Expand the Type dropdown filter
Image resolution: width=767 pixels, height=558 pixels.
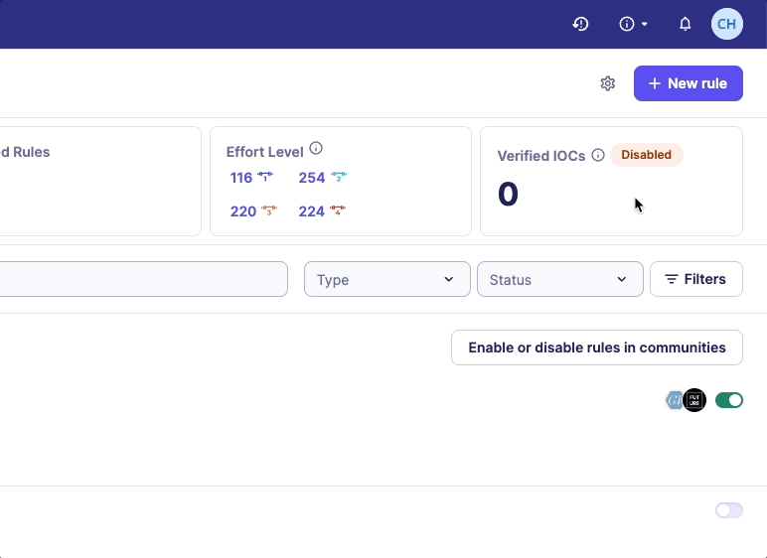[386, 280]
